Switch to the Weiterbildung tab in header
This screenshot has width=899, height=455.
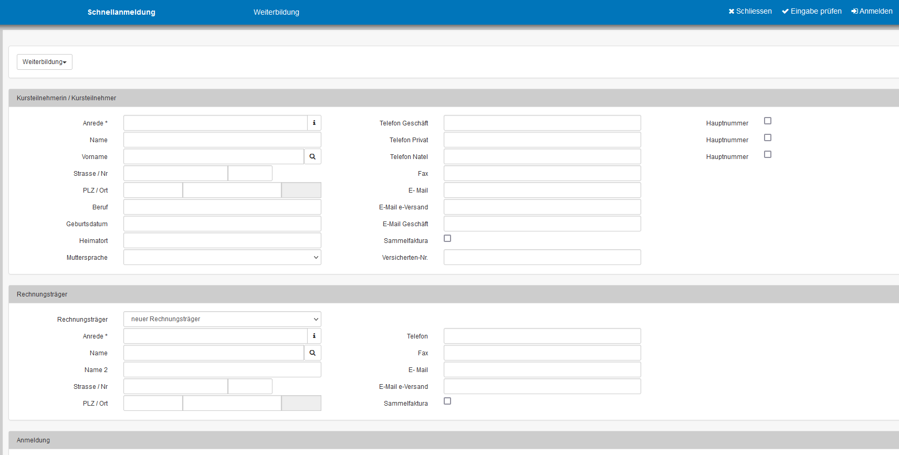[276, 12]
